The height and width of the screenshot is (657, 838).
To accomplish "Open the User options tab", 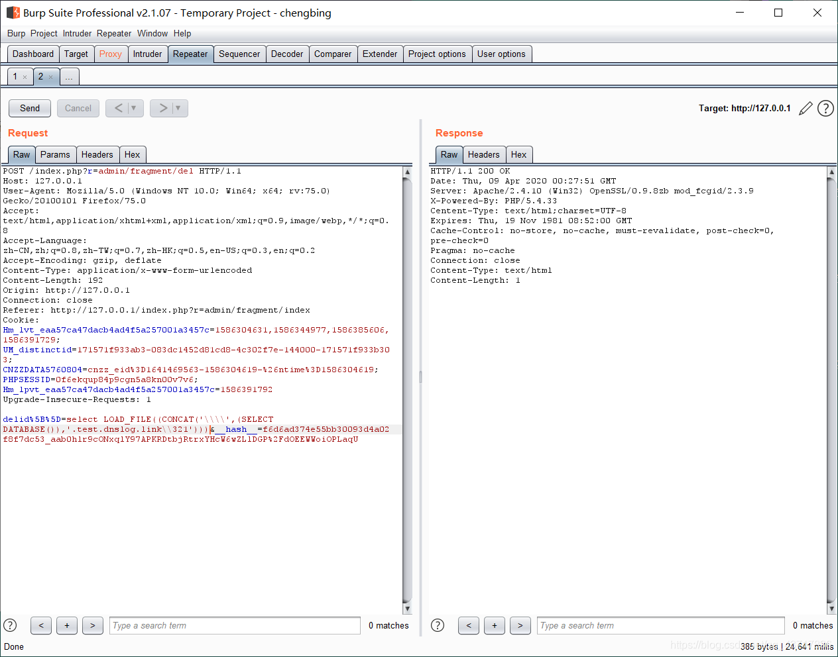I will (501, 54).
